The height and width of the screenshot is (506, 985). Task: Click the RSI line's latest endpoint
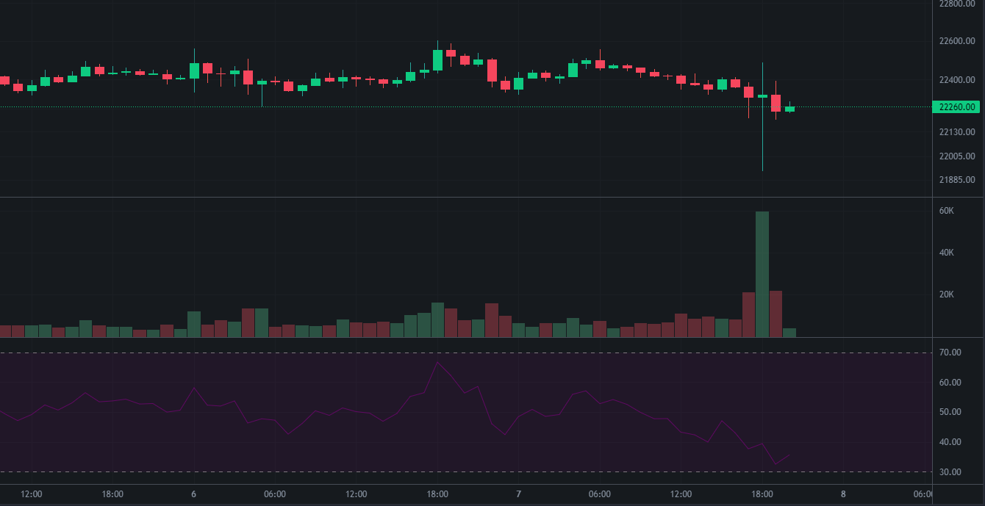[789, 455]
